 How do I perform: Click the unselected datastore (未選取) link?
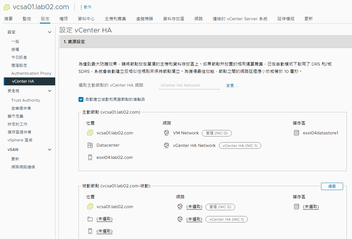tap(311, 207)
